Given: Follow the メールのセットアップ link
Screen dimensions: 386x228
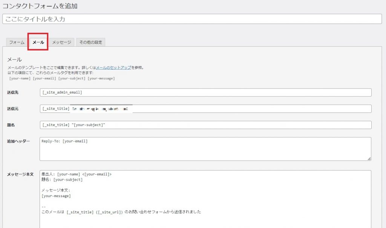Looking at the screenshot, I should [x=113, y=68].
